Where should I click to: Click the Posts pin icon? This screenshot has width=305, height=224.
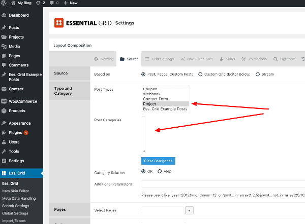[4, 27]
